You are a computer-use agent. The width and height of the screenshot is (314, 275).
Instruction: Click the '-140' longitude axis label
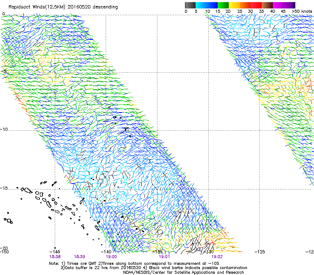[x=106, y=252]
